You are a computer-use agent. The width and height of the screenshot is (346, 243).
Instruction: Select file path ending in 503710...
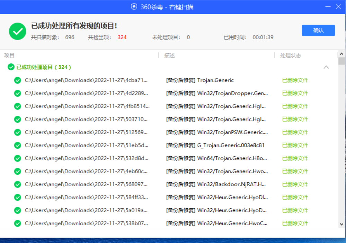coord(86,119)
